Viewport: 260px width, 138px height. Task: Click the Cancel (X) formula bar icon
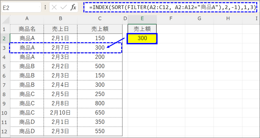click(54, 8)
